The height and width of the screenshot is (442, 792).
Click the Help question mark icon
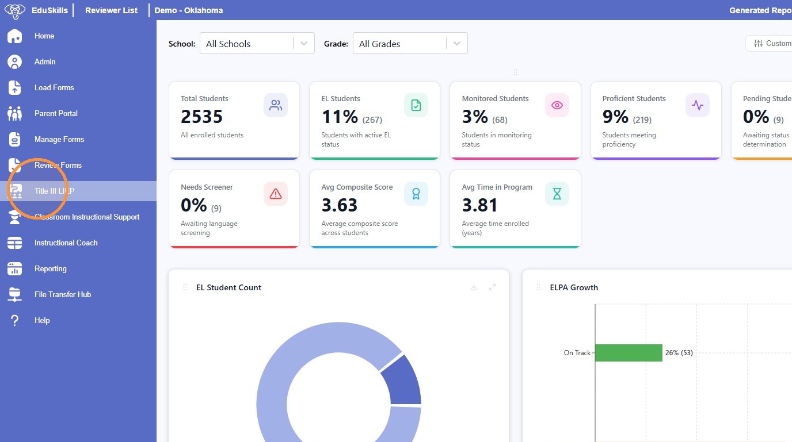coord(14,320)
